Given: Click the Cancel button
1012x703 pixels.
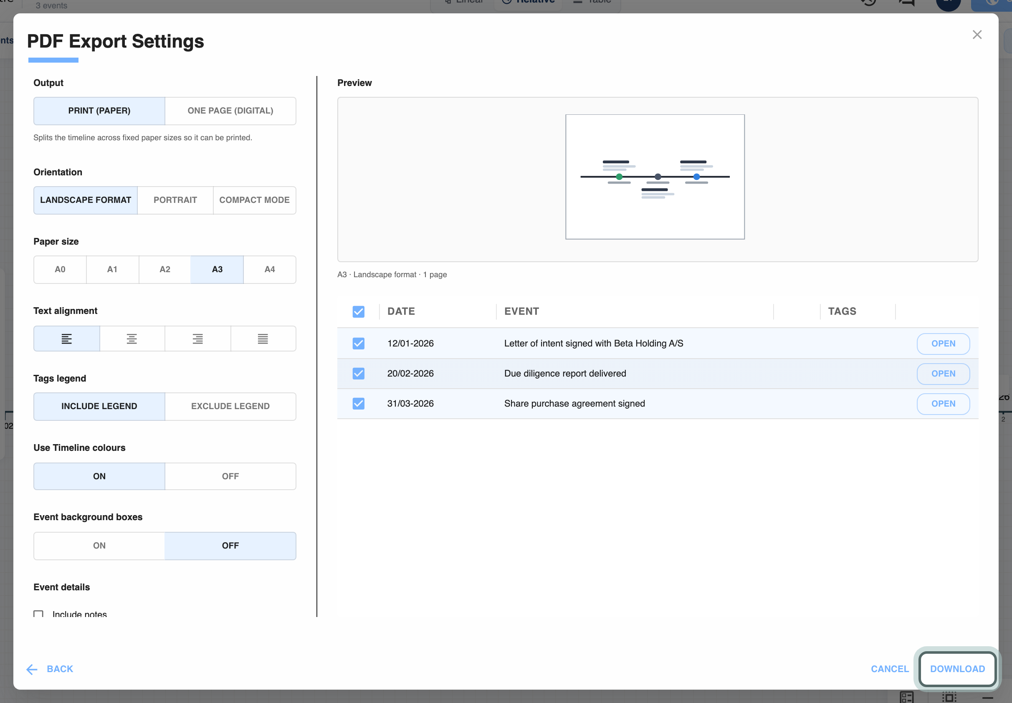Looking at the screenshot, I should click(890, 669).
